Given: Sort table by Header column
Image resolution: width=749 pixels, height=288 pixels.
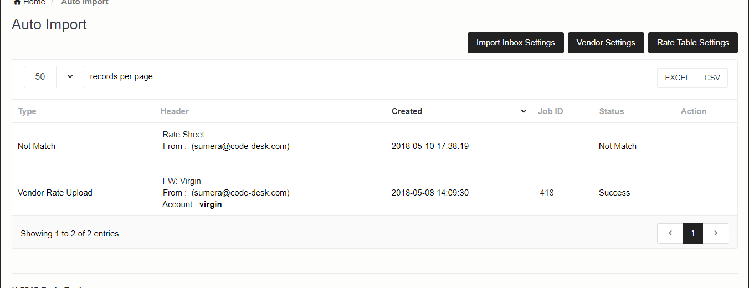Looking at the screenshot, I should 175,111.
